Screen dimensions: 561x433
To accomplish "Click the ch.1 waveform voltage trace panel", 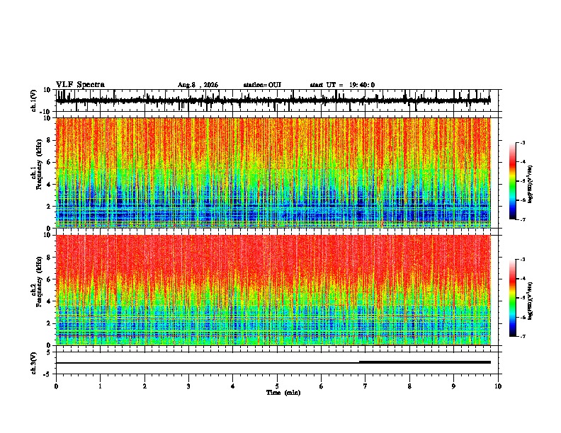I will [x=278, y=100].
